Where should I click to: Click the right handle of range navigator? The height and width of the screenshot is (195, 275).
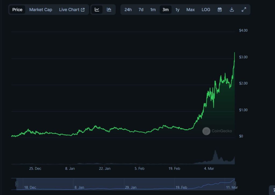(x=235, y=184)
